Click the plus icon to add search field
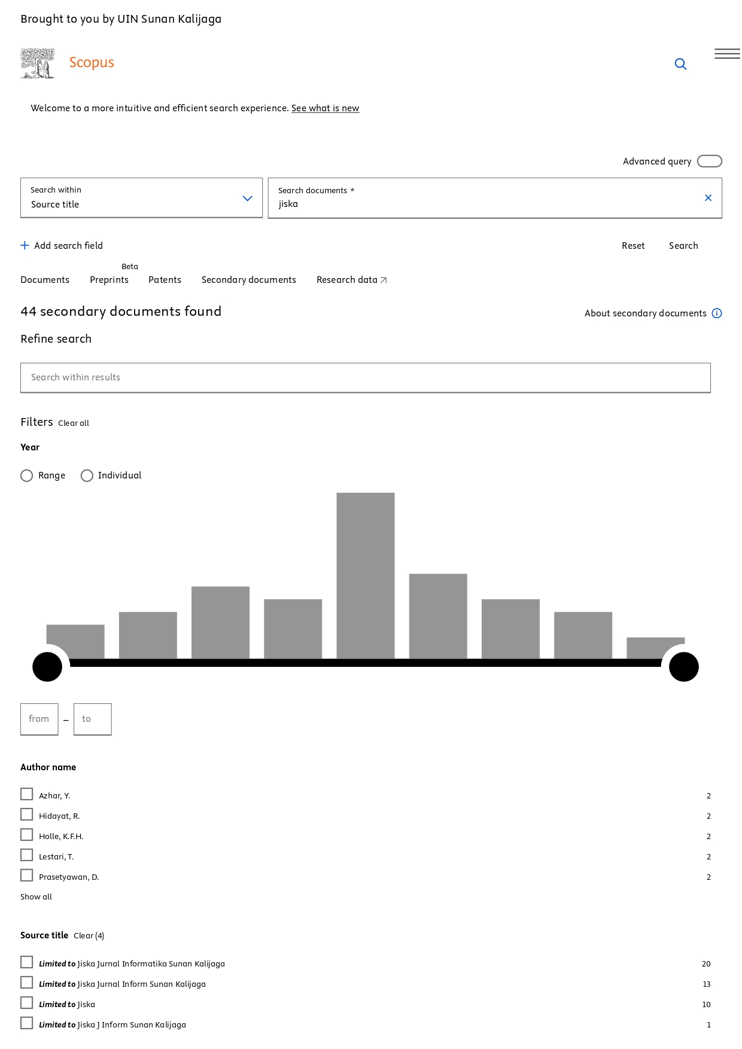The width and height of the screenshot is (742, 1049). (25, 245)
